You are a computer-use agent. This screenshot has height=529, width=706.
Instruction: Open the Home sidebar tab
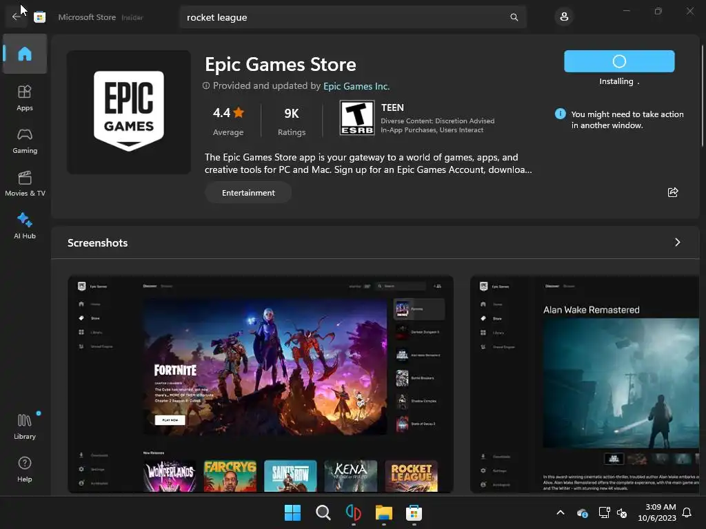coord(25,54)
